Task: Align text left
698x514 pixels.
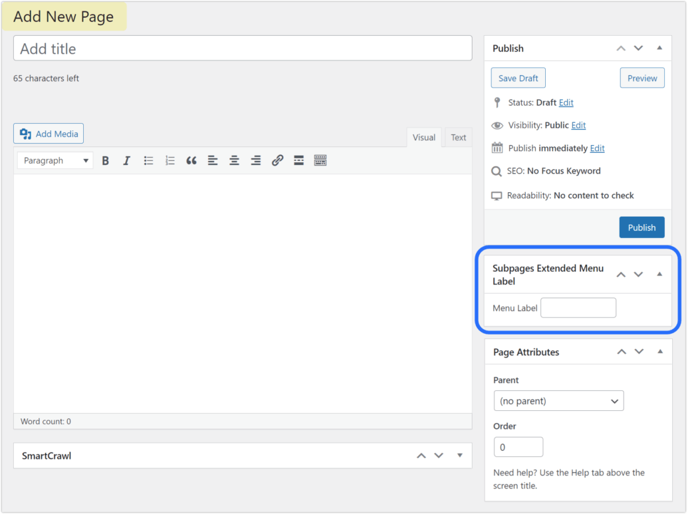Action: tap(213, 160)
